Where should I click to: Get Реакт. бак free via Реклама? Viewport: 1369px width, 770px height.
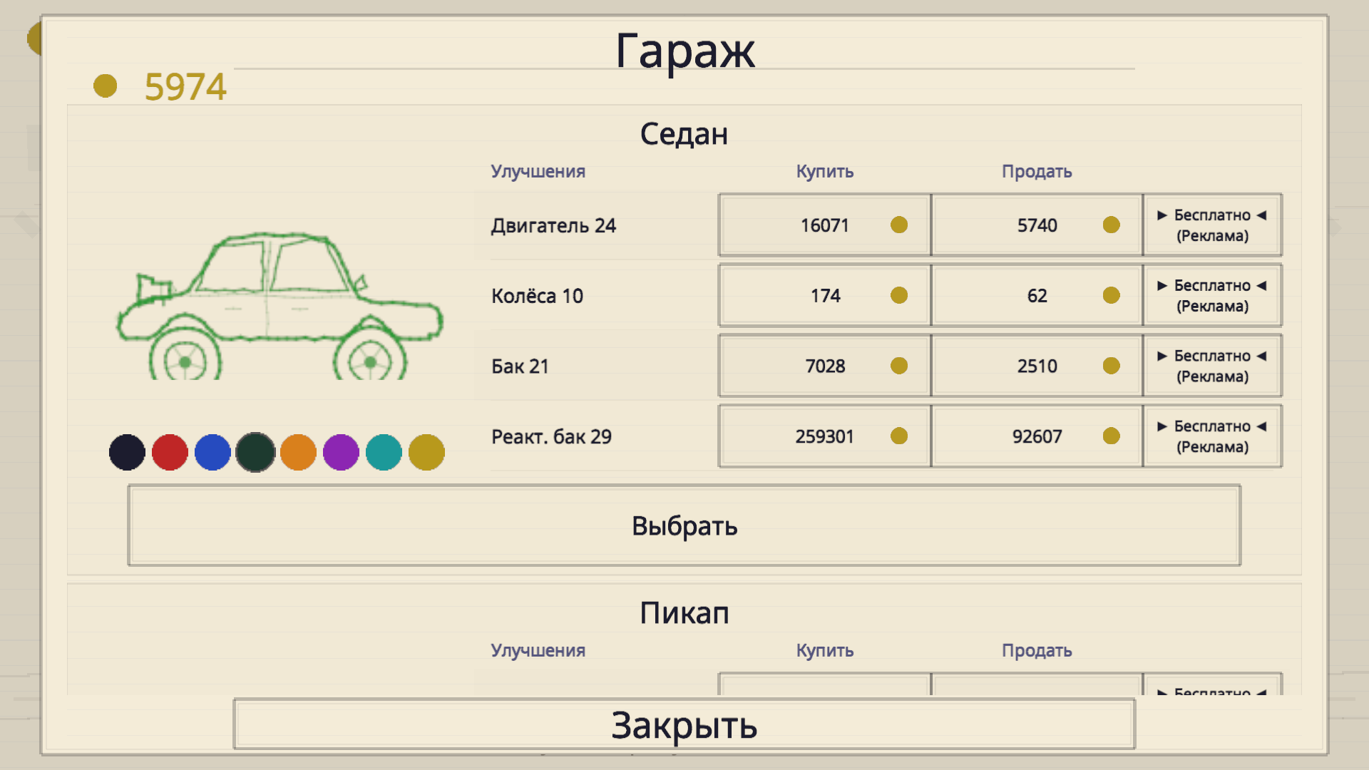1212,436
